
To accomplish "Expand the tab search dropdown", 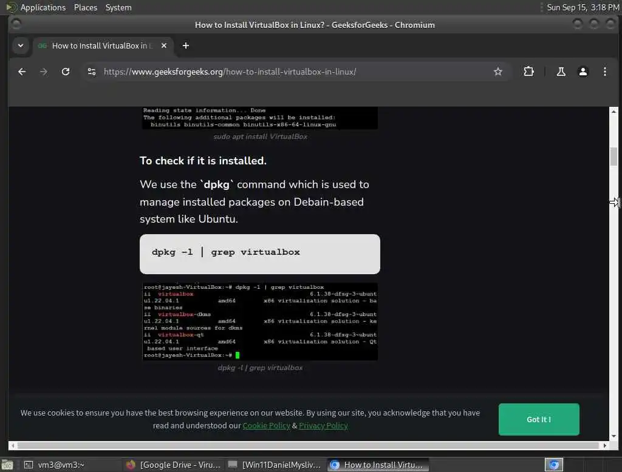I will [x=21, y=46].
